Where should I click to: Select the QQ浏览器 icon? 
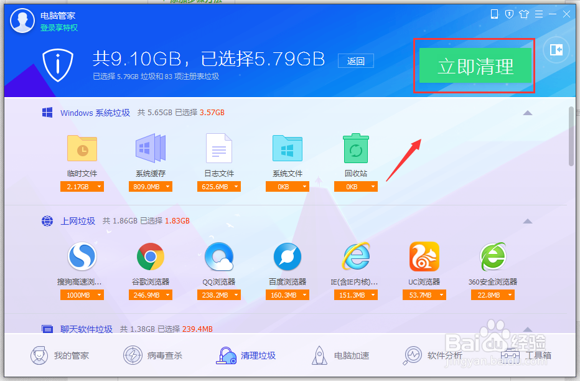point(219,256)
